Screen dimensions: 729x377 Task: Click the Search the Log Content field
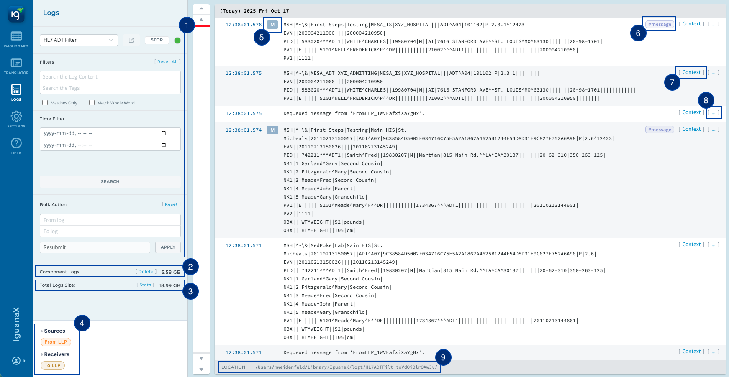tap(110, 77)
